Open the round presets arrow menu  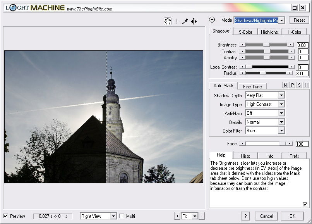tap(212, 20)
